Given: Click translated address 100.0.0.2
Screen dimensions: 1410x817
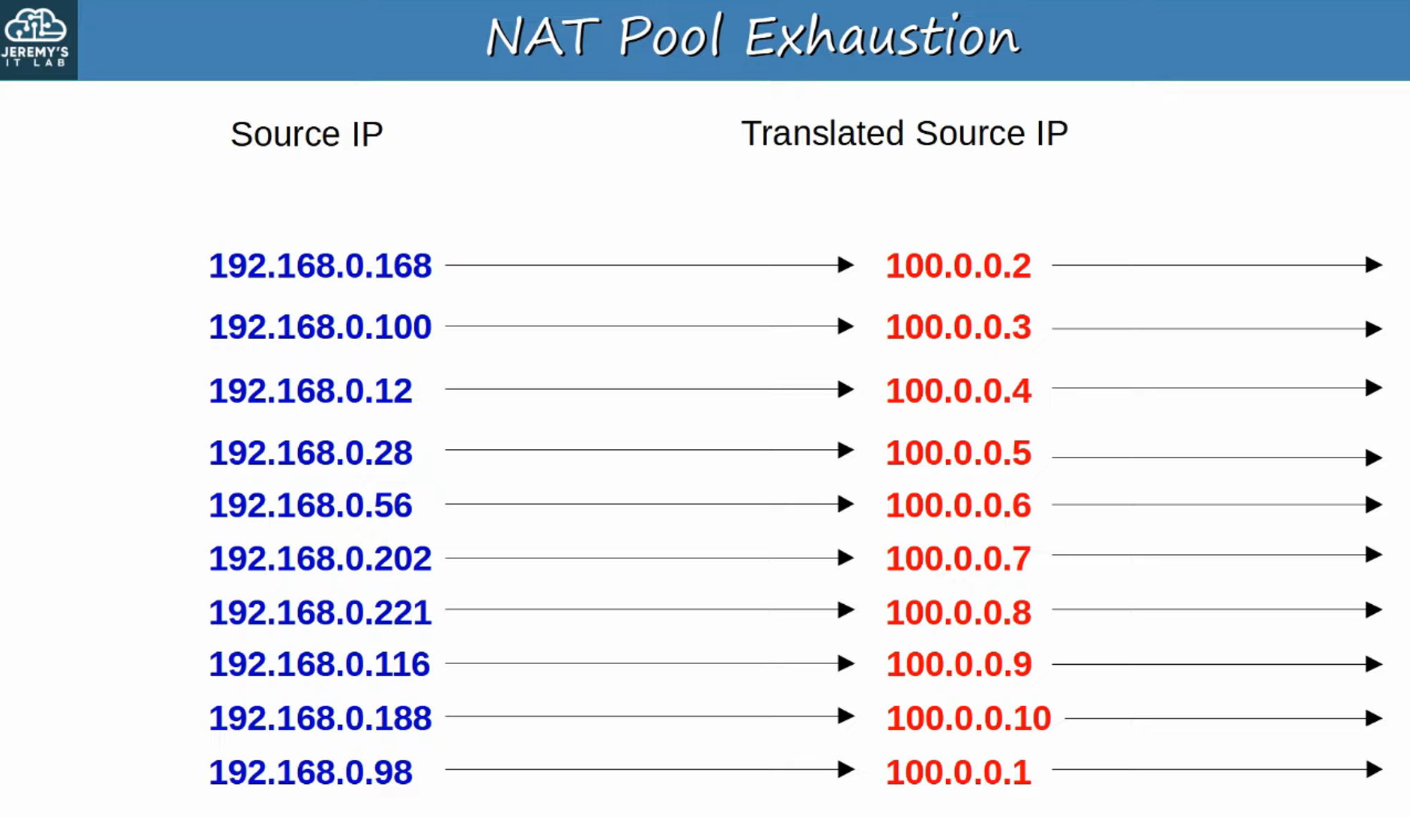Looking at the screenshot, I should point(958,266).
